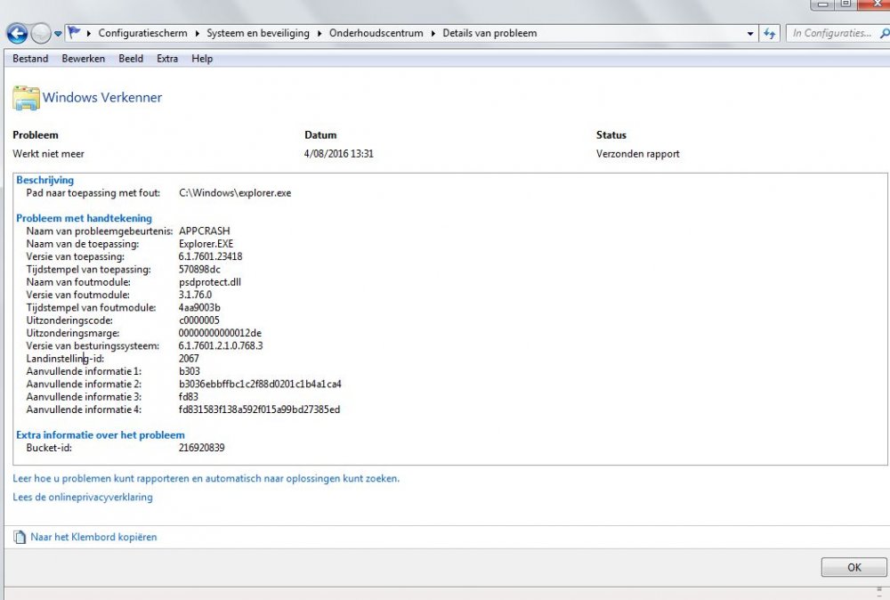Open the recent pages dropdown arrow
The image size is (890, 600).
point(59,34)
